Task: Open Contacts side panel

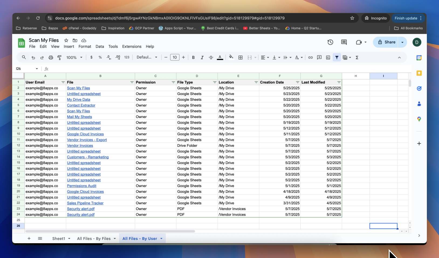Action: (x=419, y=104)
